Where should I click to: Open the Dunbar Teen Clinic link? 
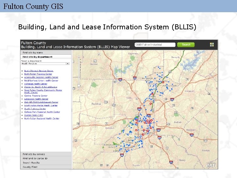(34, 115)
